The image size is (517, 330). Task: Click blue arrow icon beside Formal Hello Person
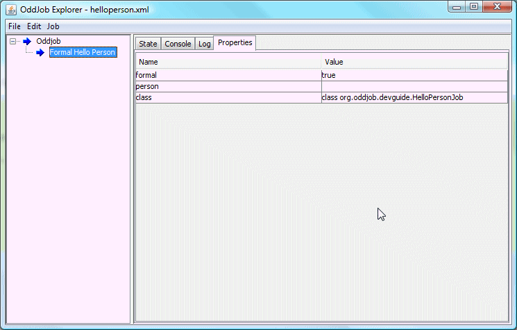point(40,53)
